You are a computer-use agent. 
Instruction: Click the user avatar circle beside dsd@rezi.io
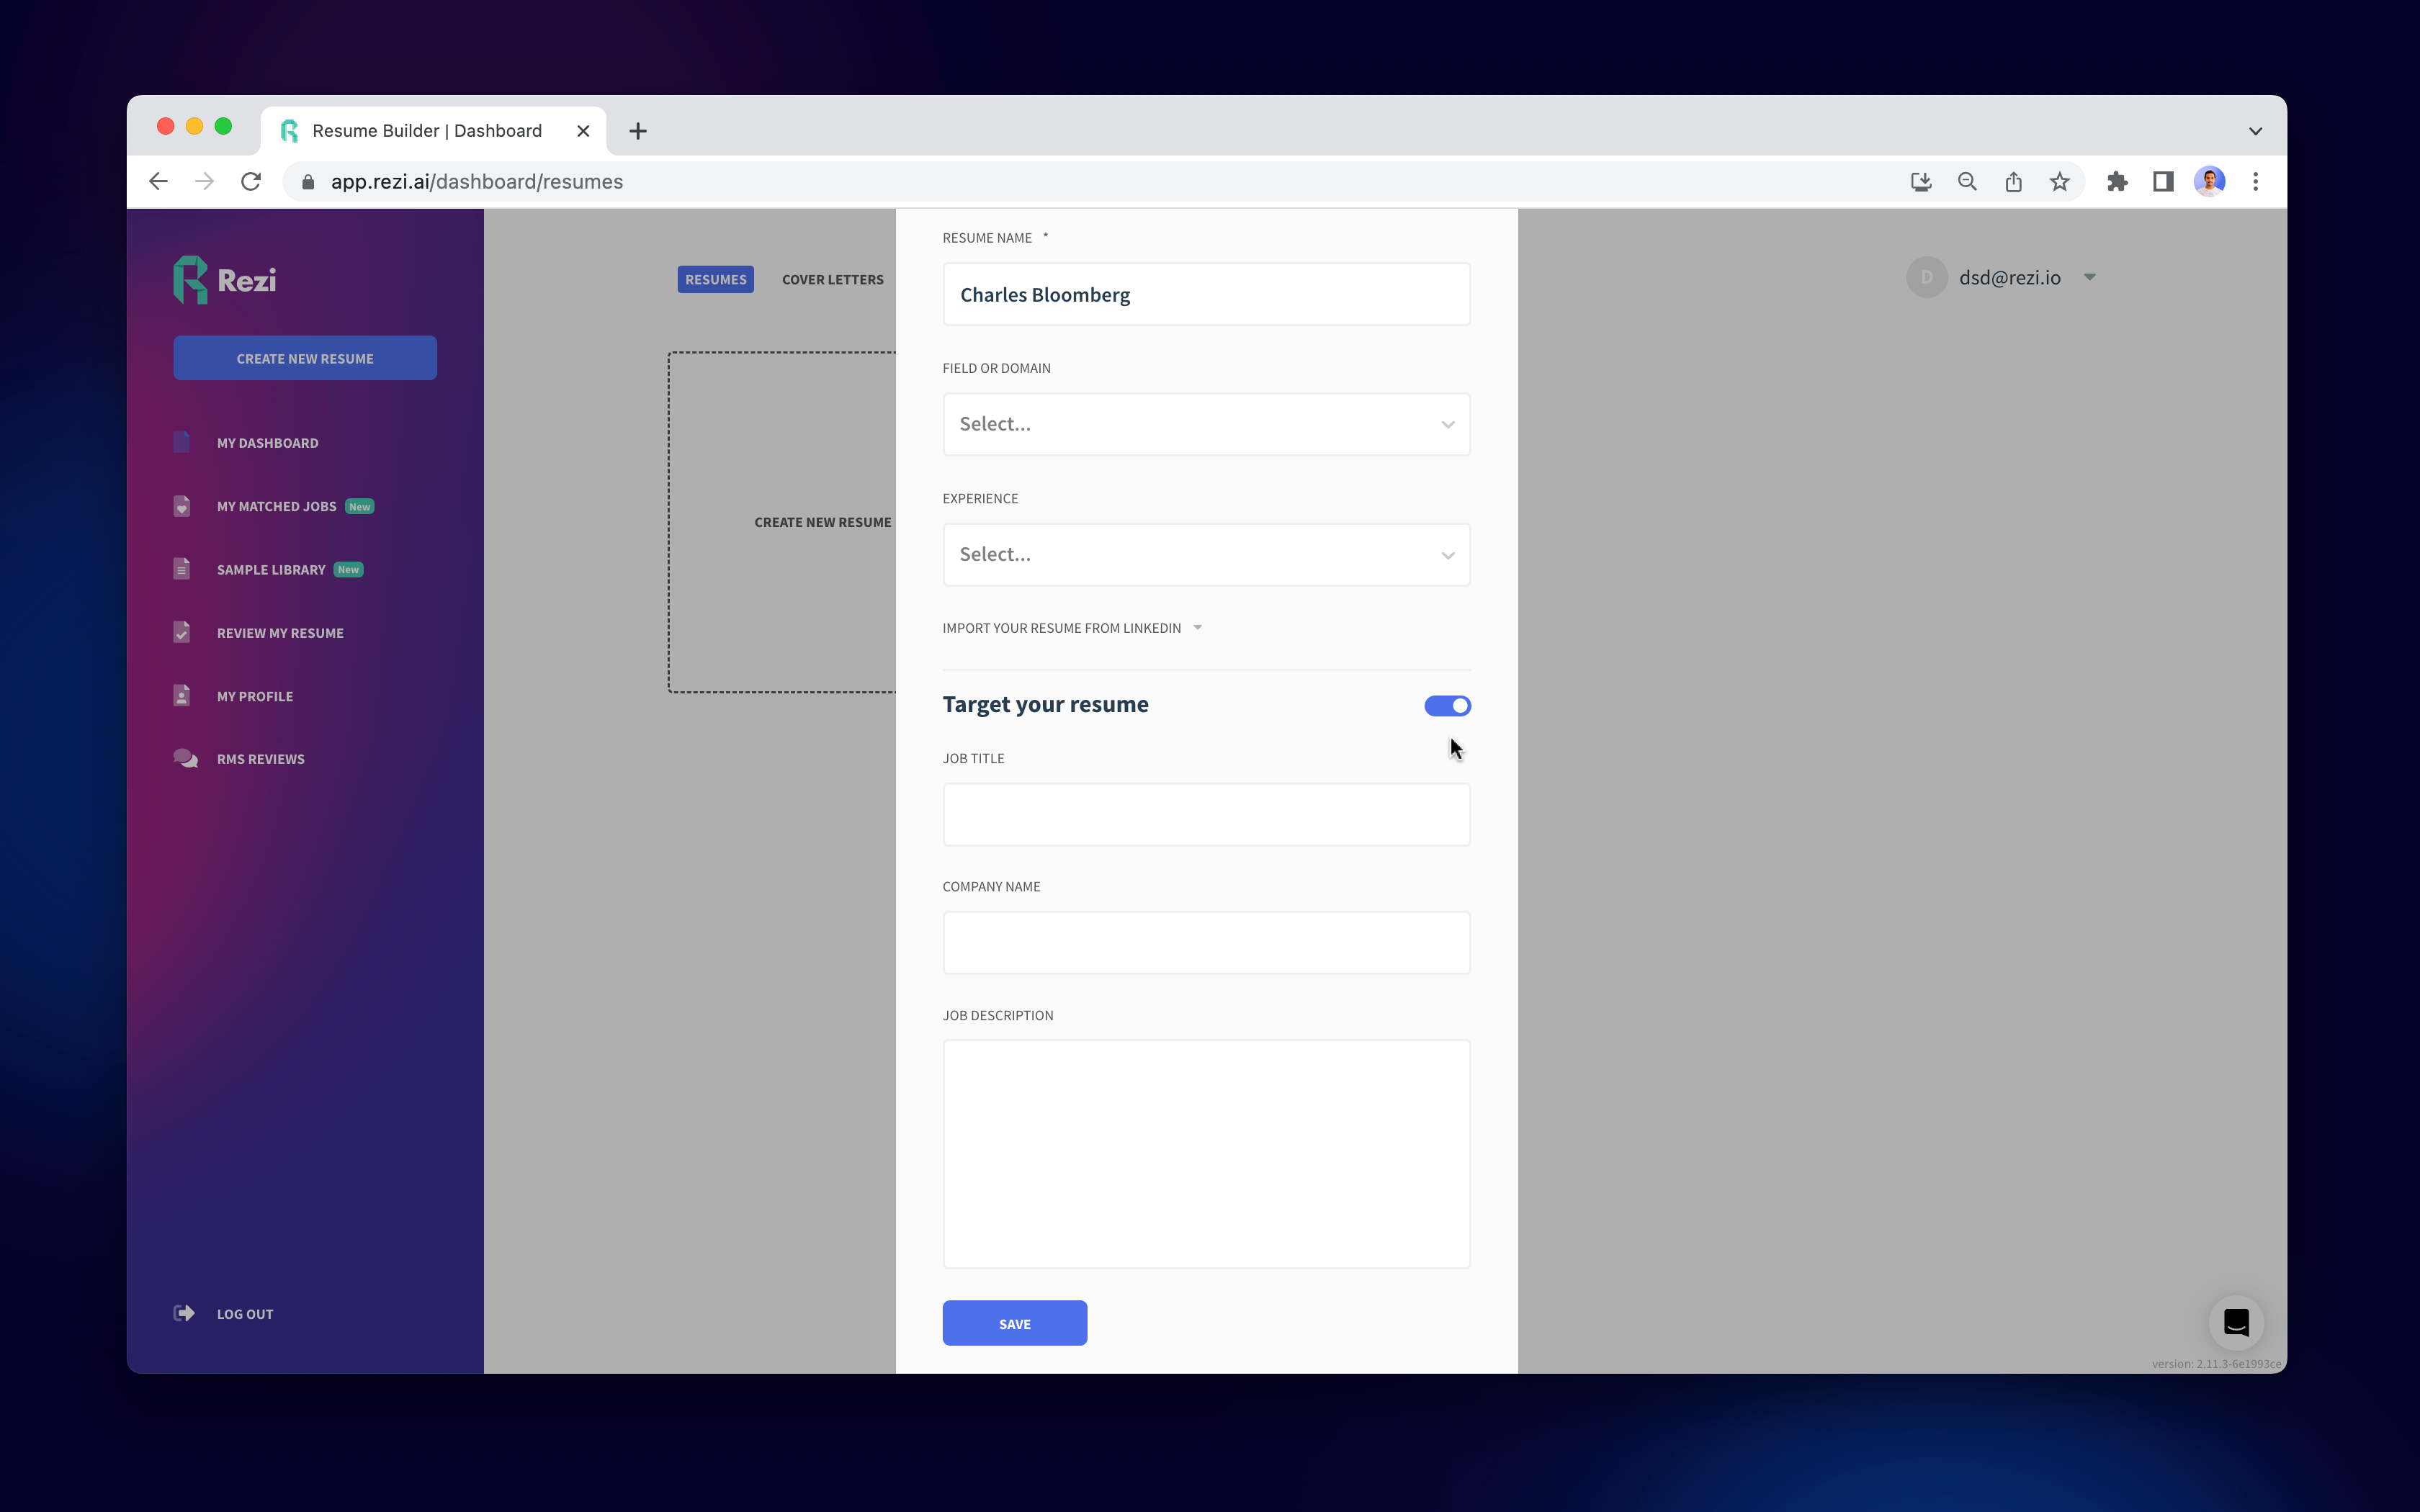pyautogui.click(x=1926, y=277)
